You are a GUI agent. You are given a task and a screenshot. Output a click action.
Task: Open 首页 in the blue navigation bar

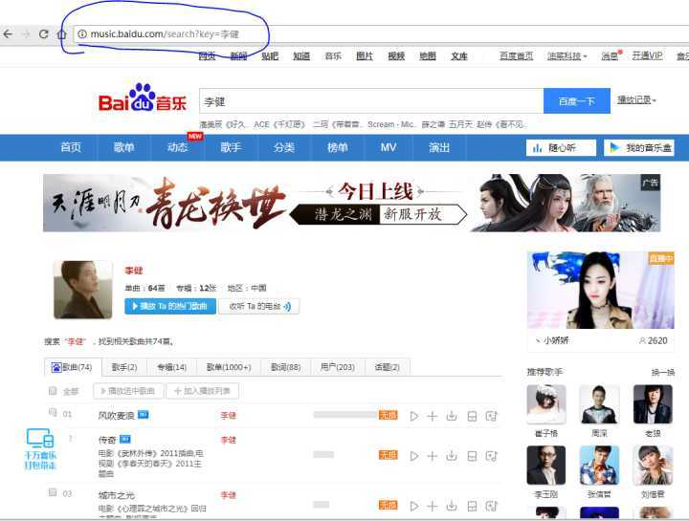pos(71,147)
